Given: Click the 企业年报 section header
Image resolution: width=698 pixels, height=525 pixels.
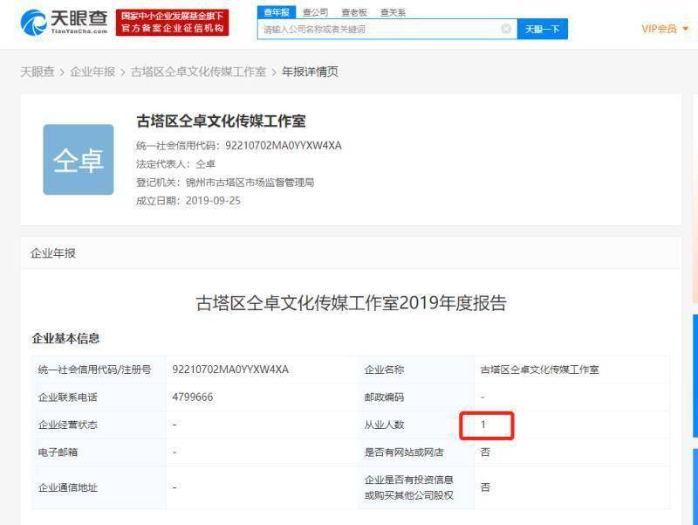Looking at the screenshot, I should [53, 253].
